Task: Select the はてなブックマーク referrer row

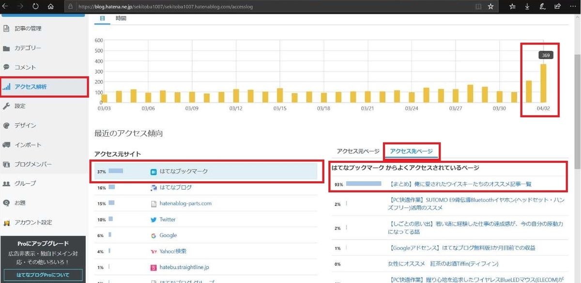Action: point(206,172)
